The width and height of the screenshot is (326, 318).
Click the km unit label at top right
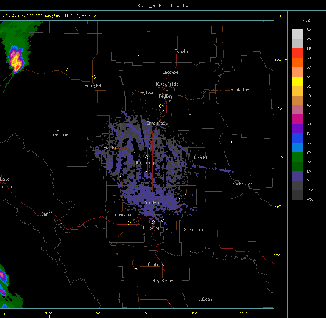(x=281, y=16)
